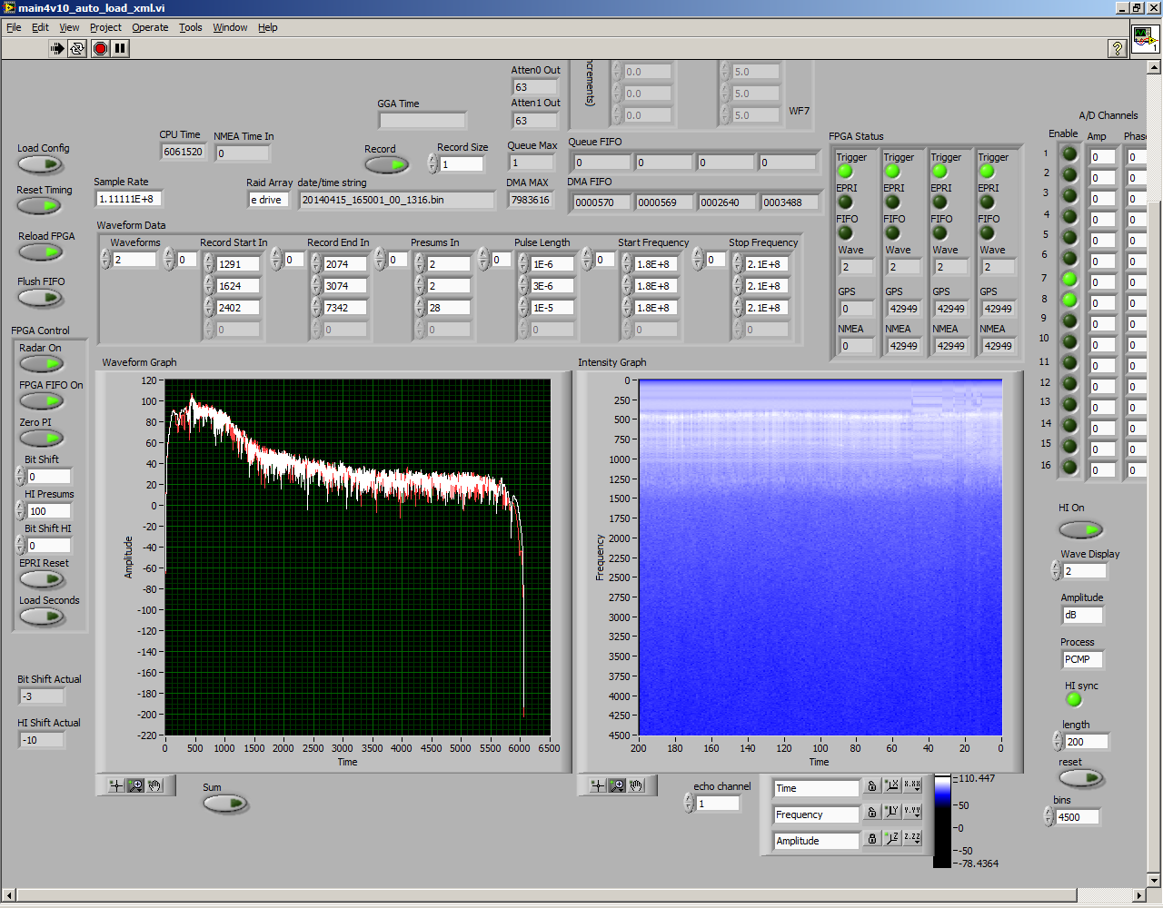1163x908 pixels.
Task: Click the Run arrow in the toolbar
Action: pos(57,49)
